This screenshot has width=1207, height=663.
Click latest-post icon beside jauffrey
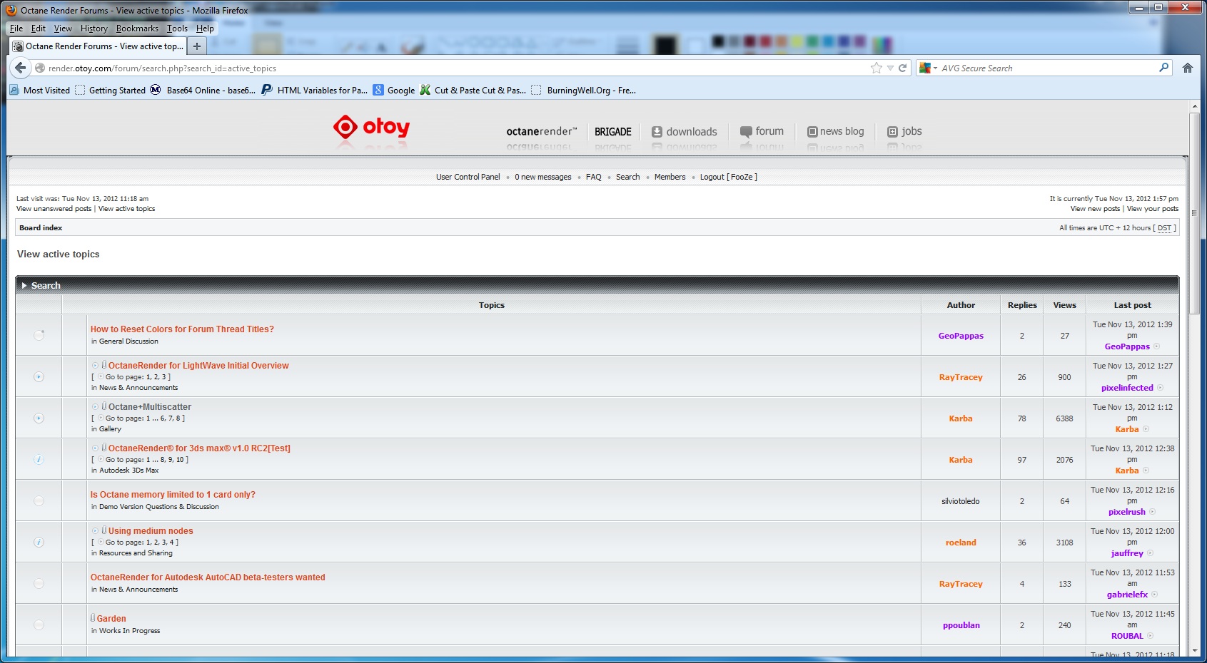(1150, 553)
